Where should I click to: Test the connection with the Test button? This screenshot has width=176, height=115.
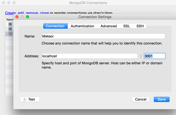point(30,99)
